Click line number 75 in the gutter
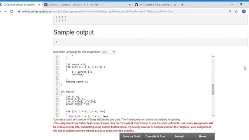The height and width of the screenshot is (140, 249). click(x=57, y=92)
